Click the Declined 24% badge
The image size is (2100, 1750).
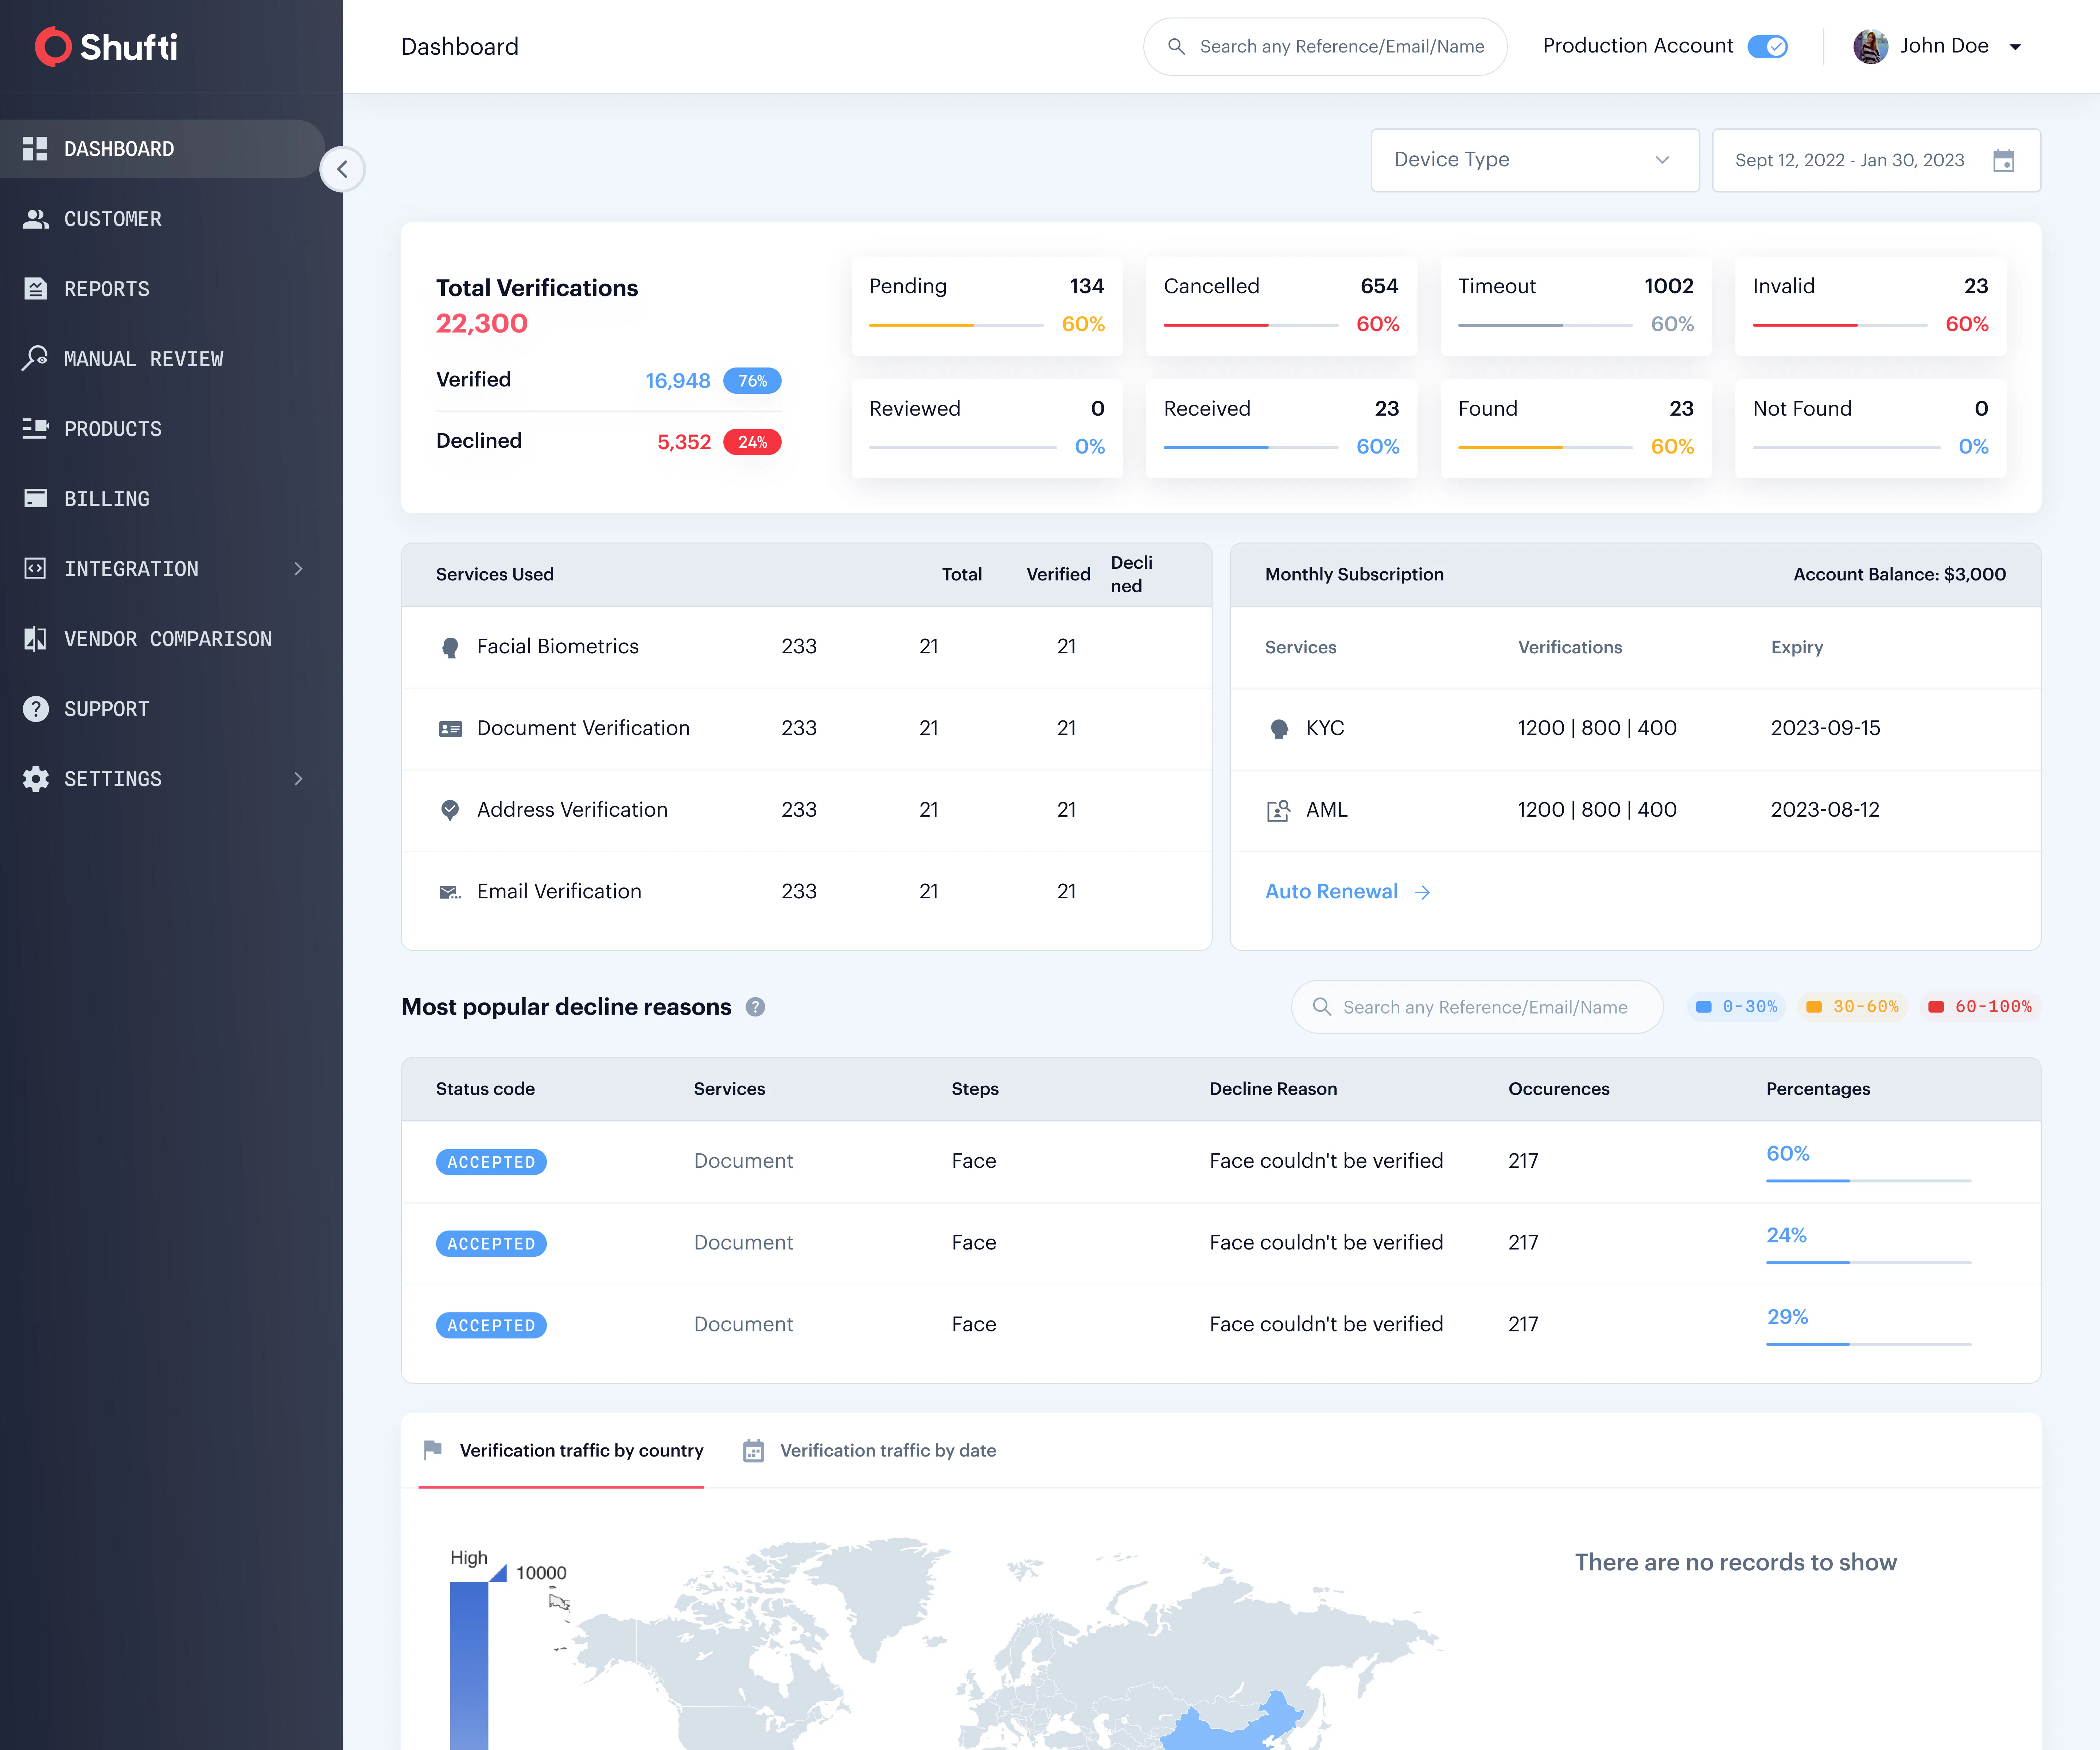tap(752, 442)
